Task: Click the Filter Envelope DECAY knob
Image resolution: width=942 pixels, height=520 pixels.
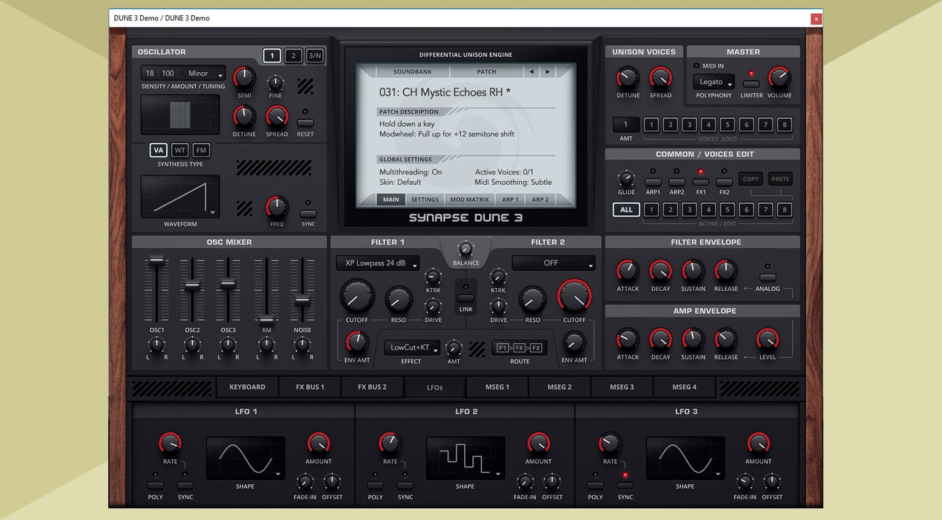Action: click(x=661, y=271)
